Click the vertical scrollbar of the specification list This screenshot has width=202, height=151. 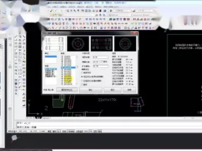click(x=77, y=70)
